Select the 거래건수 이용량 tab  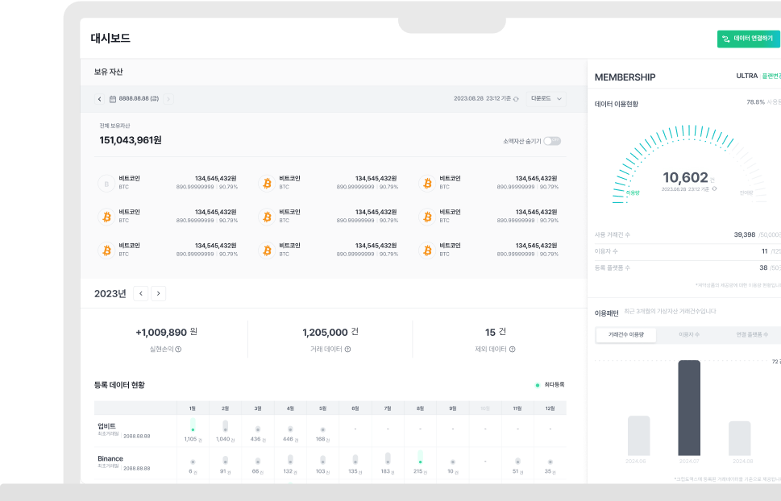[x=626, y=334]
